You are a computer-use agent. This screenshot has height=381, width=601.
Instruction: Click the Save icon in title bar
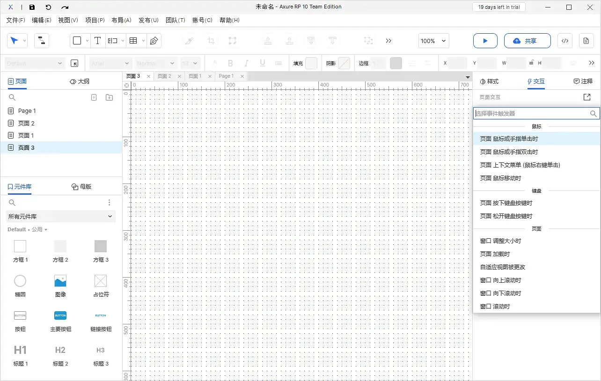(32, 7)
